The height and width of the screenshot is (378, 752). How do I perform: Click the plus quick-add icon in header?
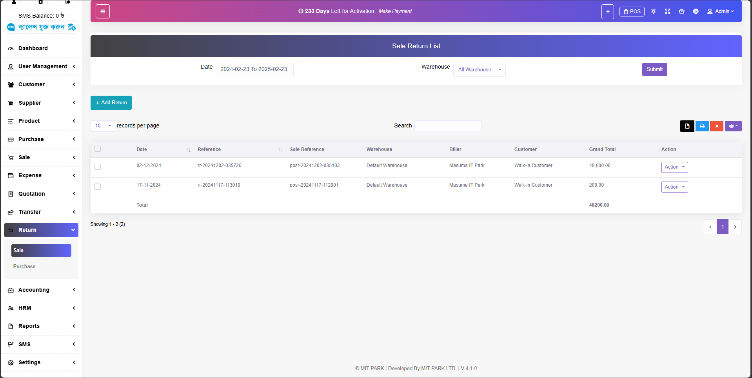[x=607, y=12]
